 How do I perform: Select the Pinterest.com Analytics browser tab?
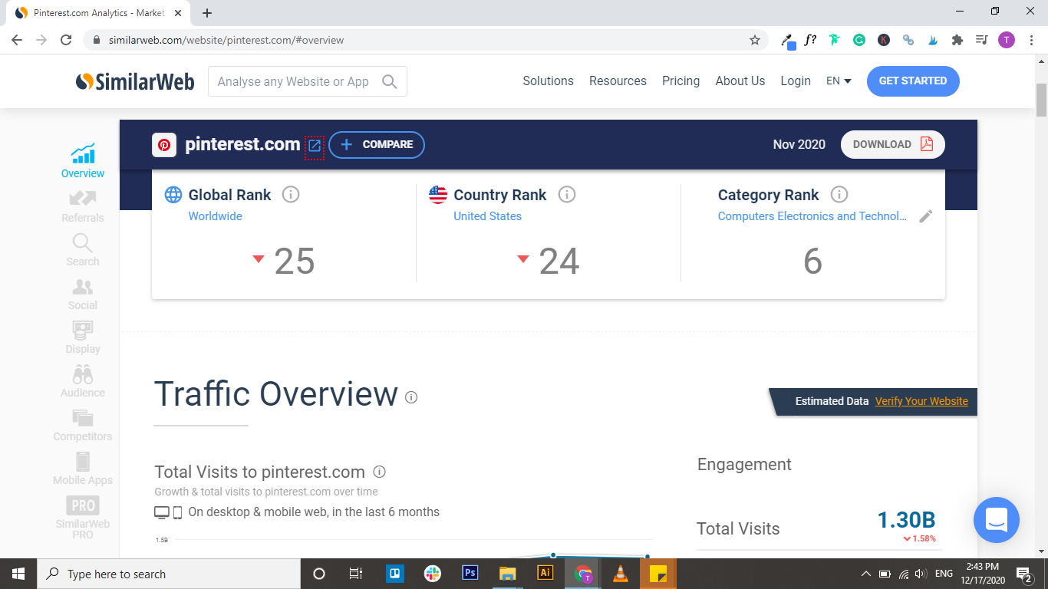[x=98, y=13]
